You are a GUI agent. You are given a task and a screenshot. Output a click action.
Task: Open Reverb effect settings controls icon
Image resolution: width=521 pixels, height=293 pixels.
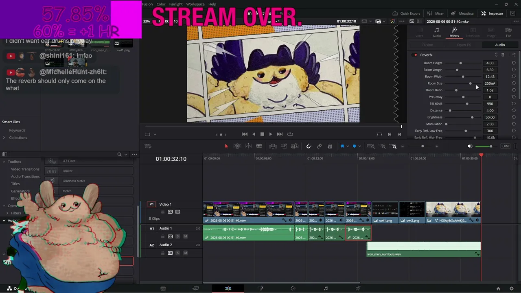[514, 55]
